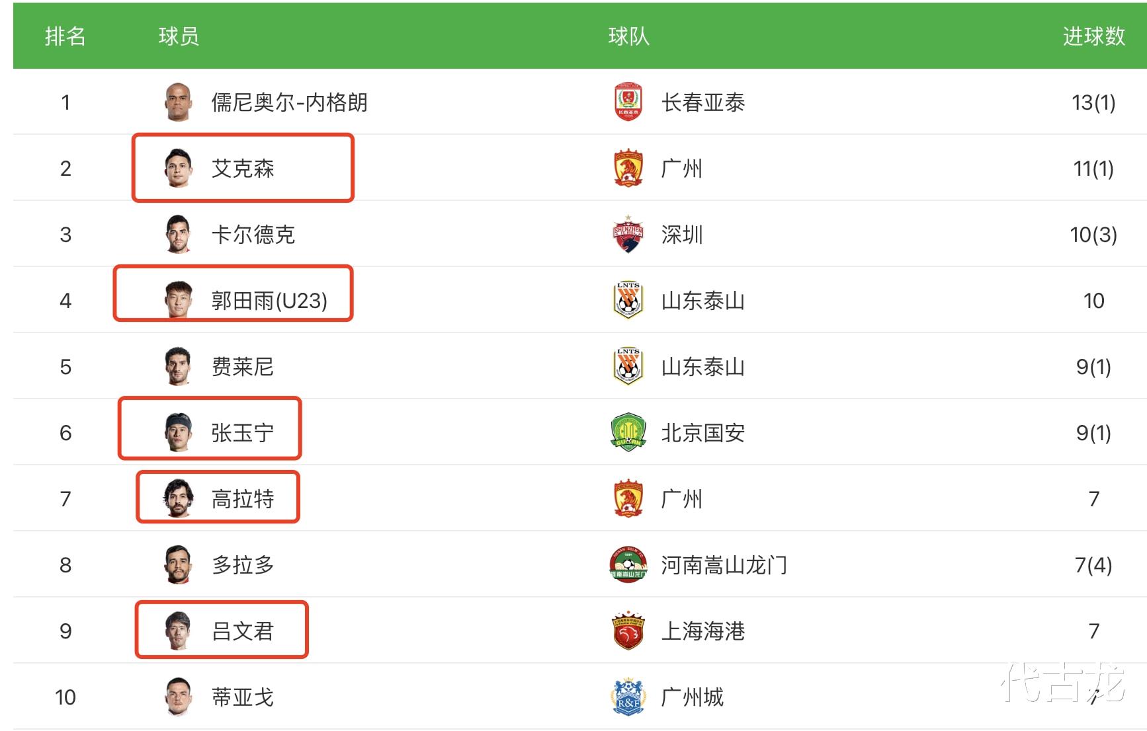Open the 山东泰山 LNTS badge beside 郭田雨
This screenshot has width=1147, height=731.
pyautogui.click(x=626, y=301)
